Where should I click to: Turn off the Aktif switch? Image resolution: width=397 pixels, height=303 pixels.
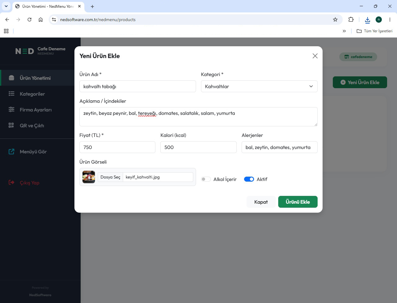[249, 179]
